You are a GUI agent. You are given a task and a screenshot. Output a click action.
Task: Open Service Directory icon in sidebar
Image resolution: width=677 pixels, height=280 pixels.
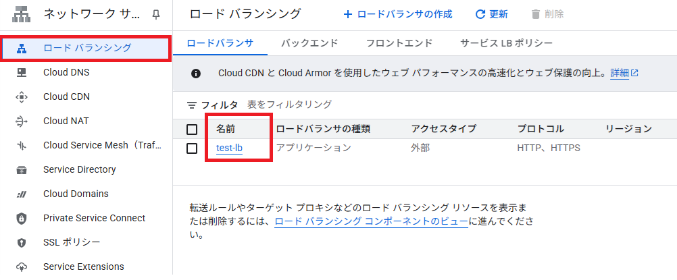tap(21, 169)
